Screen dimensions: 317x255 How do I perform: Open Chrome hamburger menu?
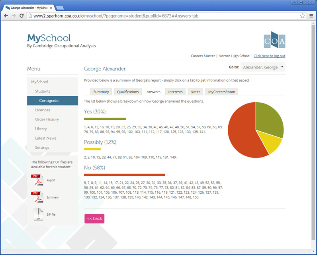tap(311, 16)
